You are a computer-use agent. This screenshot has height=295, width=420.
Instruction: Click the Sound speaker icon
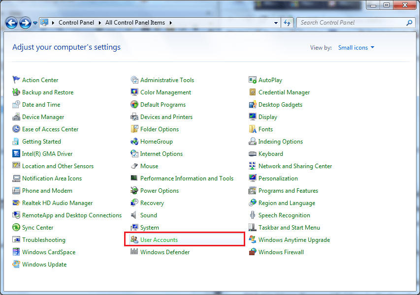[133, 215]
